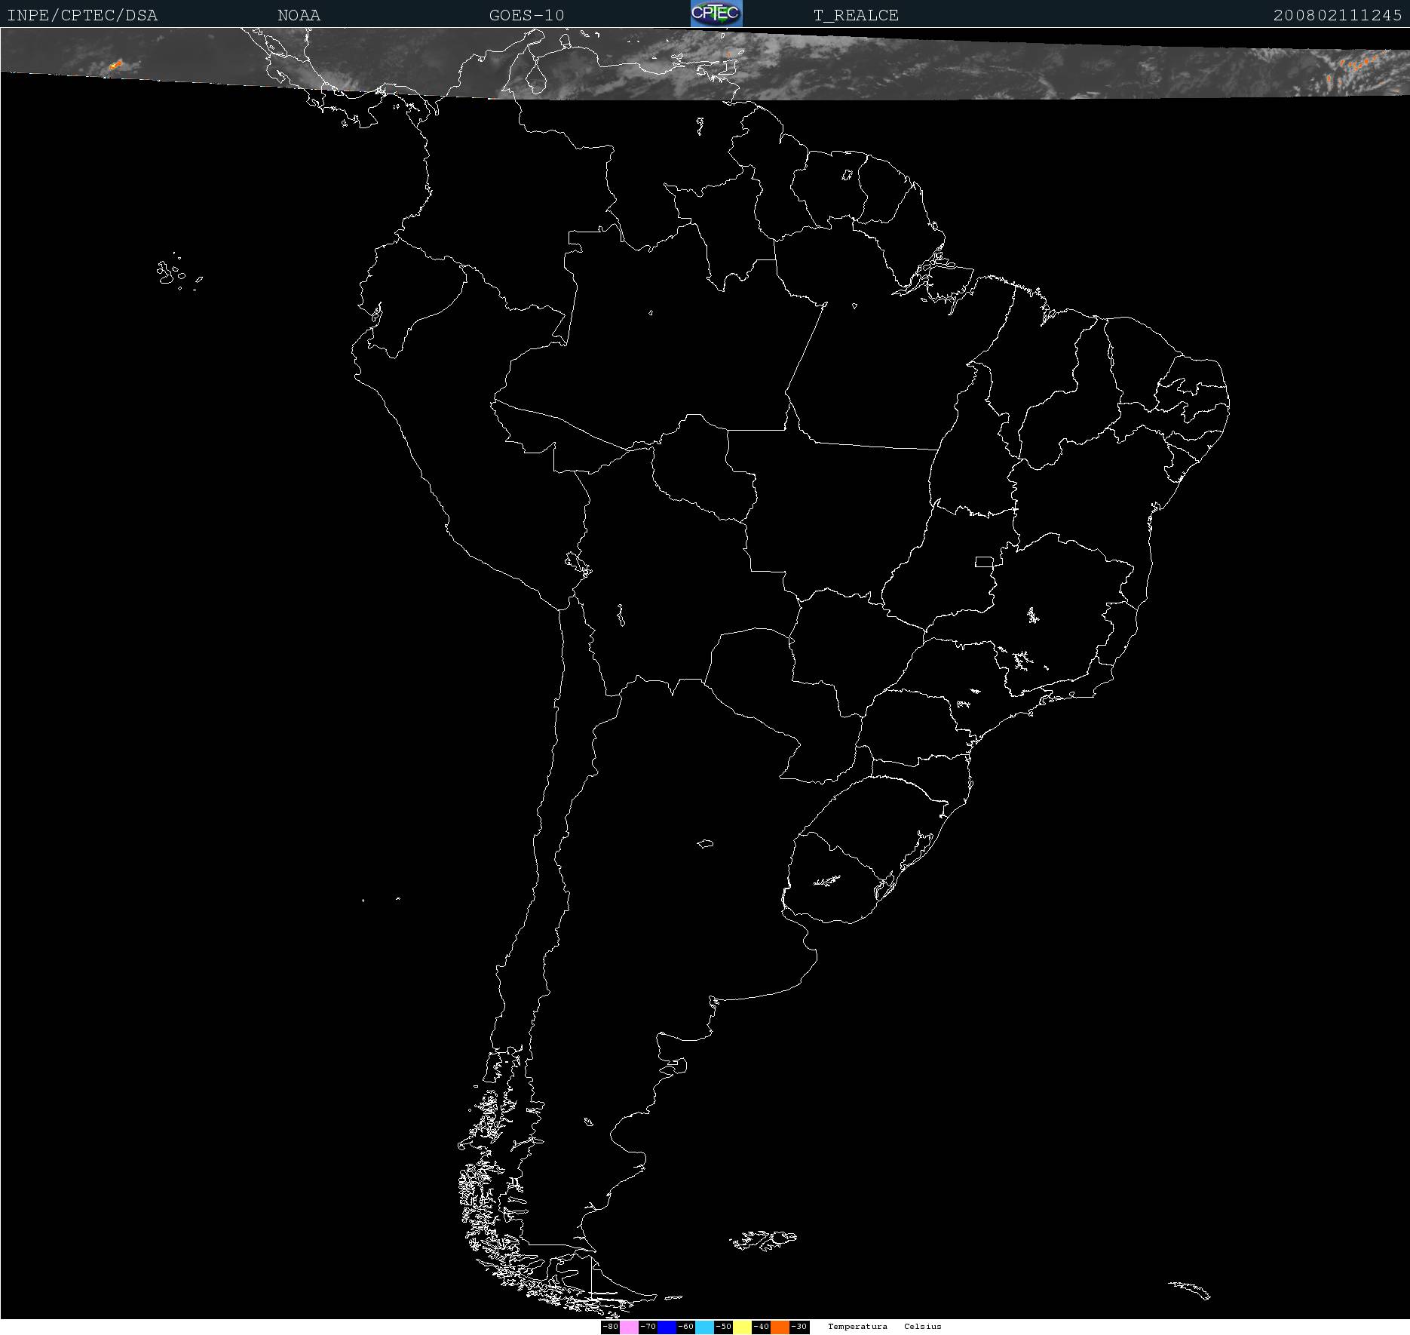Select the dark blue legend swatch
Image resolution: width=1410 pixels, height=1335 pixels.
pyautogui.click(x=667, y=1327)
